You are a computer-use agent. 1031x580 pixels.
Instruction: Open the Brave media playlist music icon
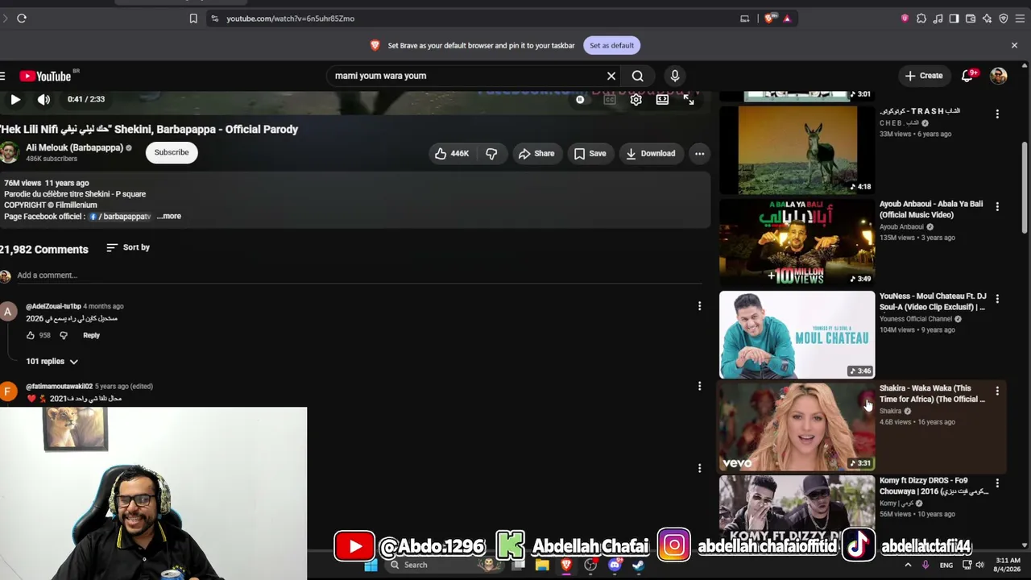tap(938, 19)
